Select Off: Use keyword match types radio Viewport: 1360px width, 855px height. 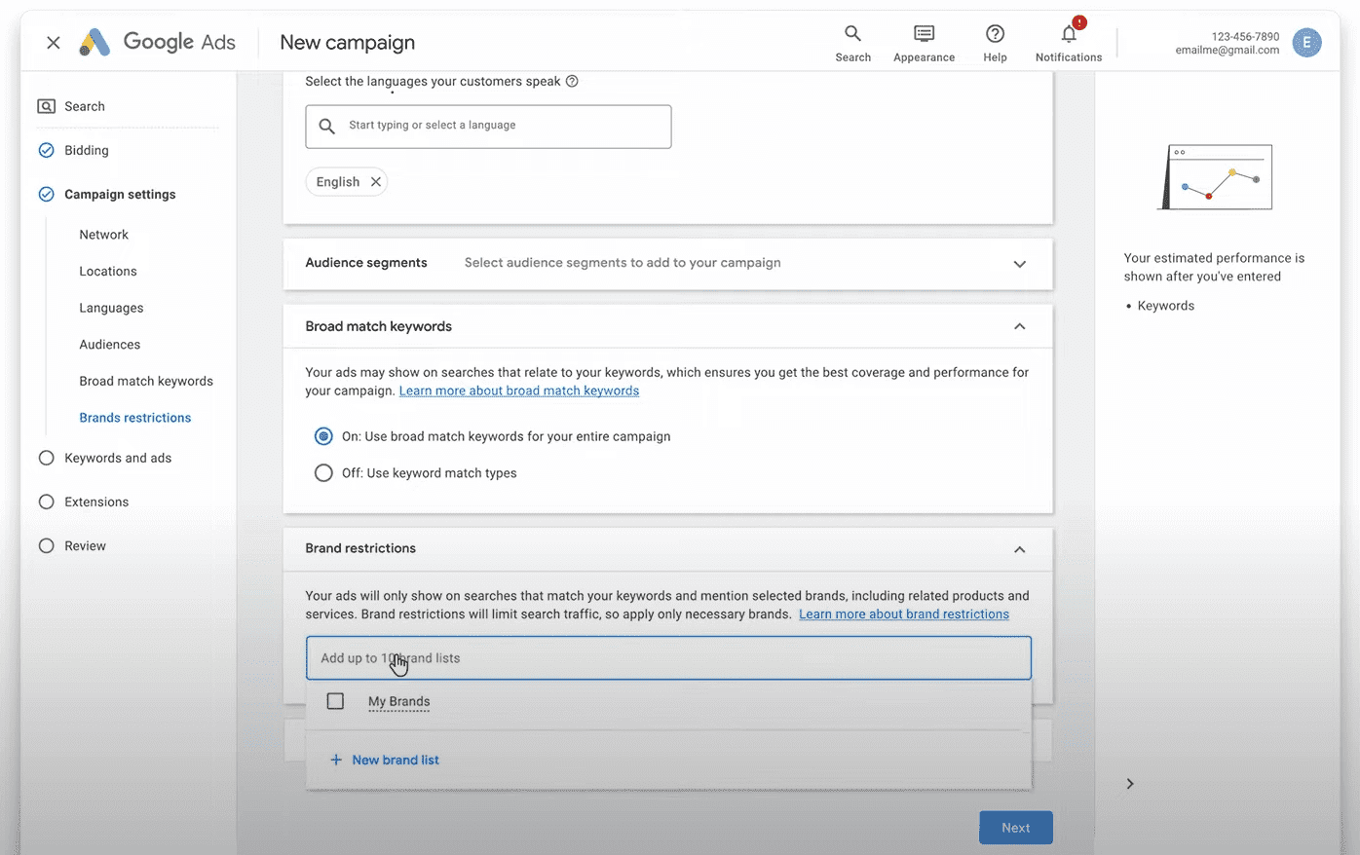(323, 473)
